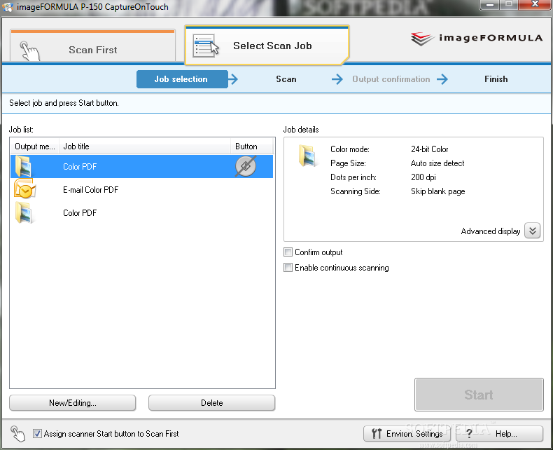Select the last Color PDF job in list
The height and width of the screenshot is (450, 553).
point(142,213)
